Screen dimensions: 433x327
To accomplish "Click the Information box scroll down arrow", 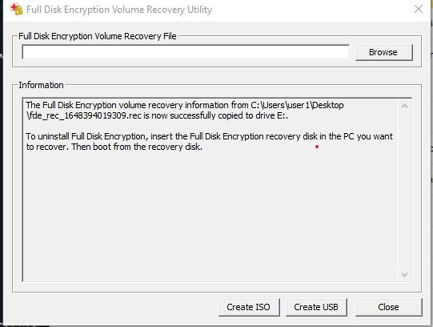I will [404, 274].
